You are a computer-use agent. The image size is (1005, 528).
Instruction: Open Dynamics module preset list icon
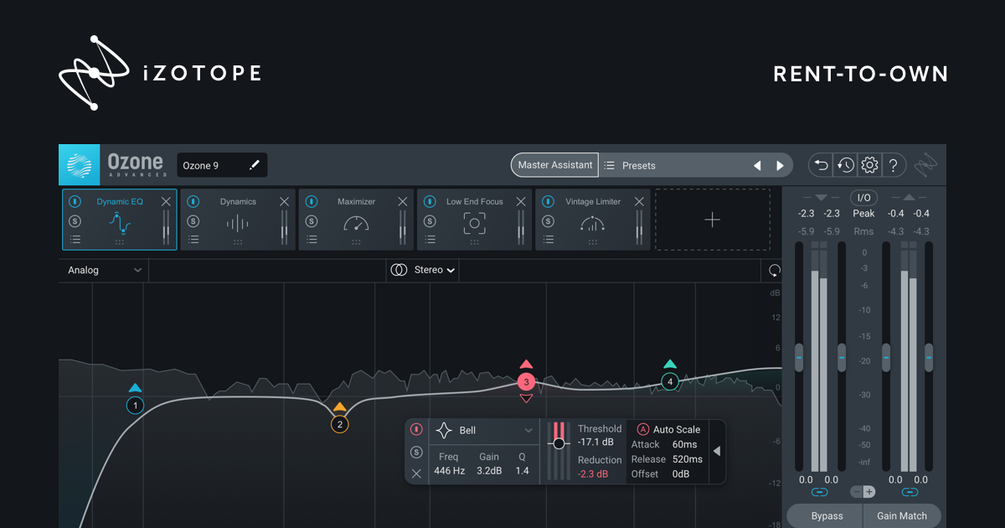(193, 240)
